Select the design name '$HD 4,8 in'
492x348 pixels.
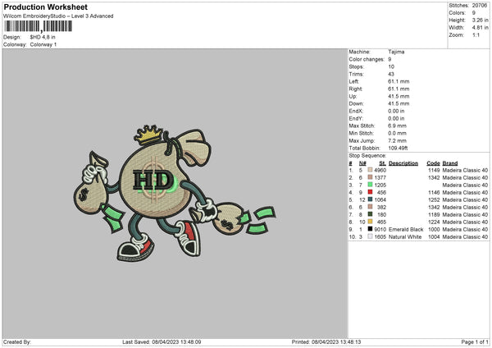43,37
